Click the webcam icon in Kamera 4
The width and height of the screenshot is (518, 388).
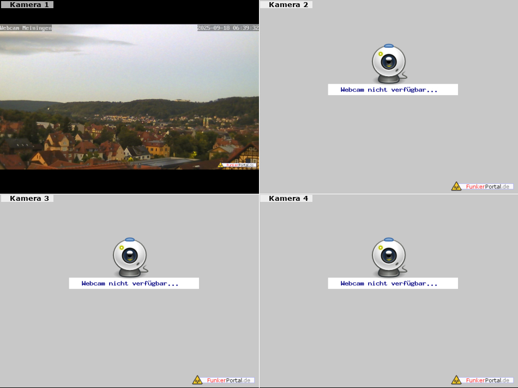389,257
